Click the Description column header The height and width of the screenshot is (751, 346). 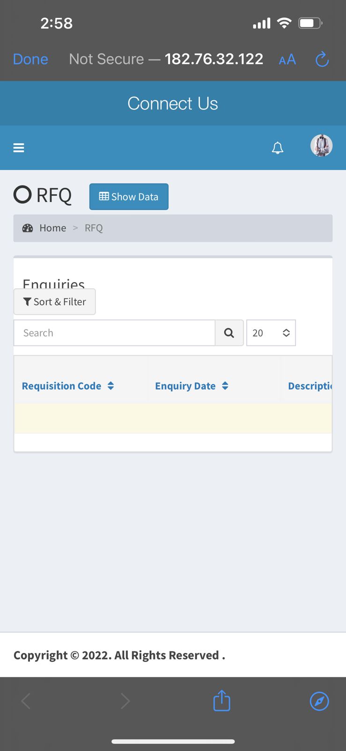coord(310,386)
